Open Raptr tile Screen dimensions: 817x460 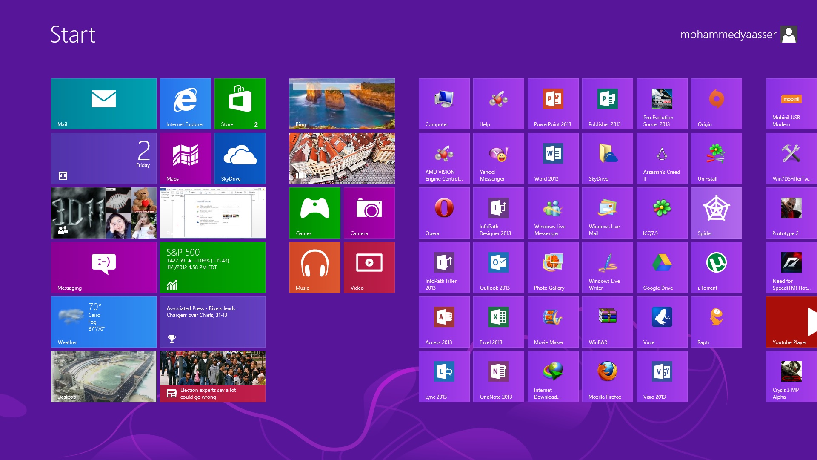(x=717, y=322)
